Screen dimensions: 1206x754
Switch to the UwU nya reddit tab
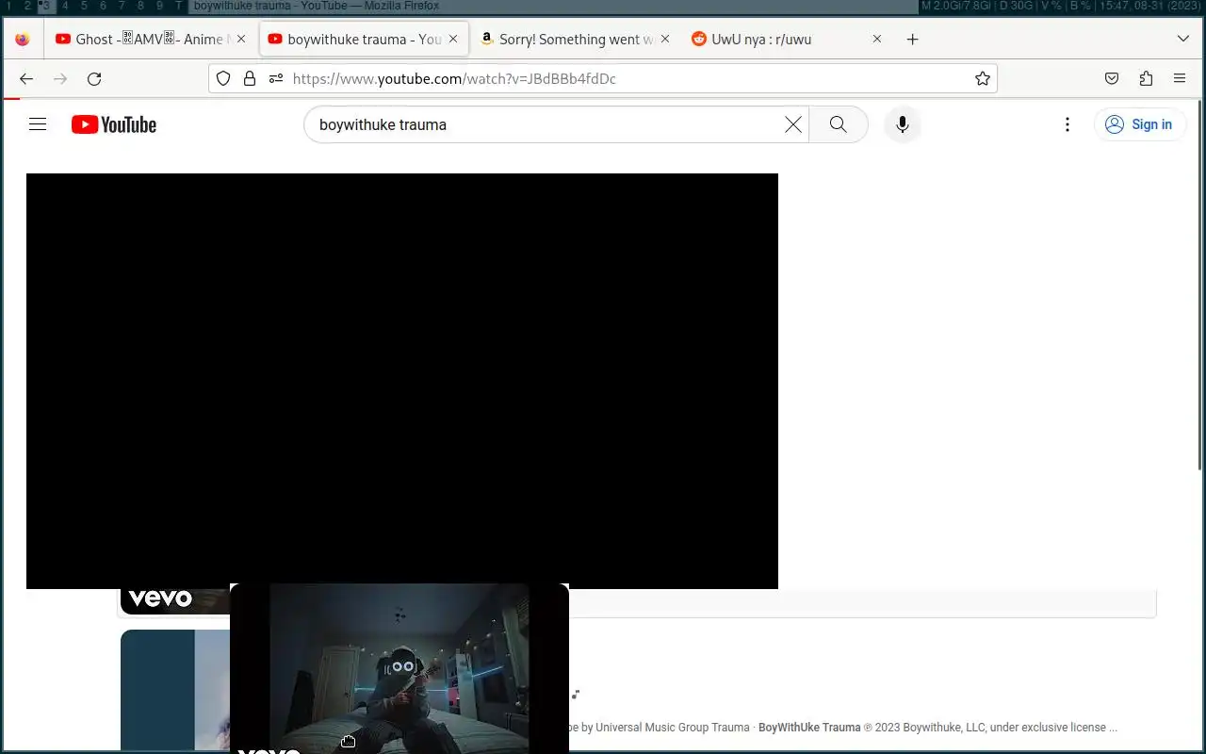pyautogui.click(x=788, y=39)
